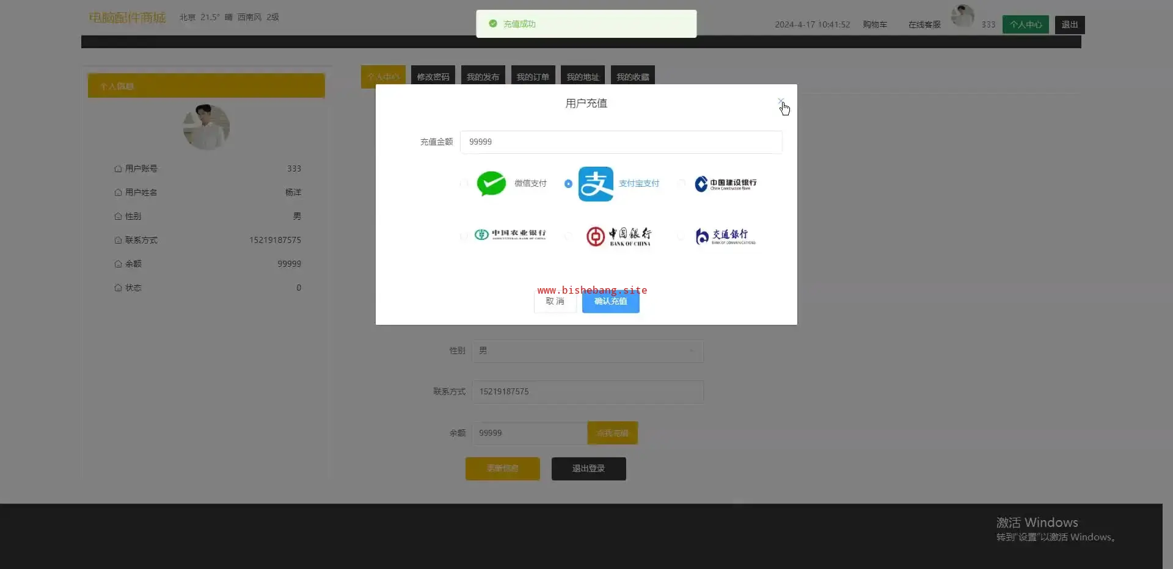Click the Bank of Communications logo

(x=725, y=236)
